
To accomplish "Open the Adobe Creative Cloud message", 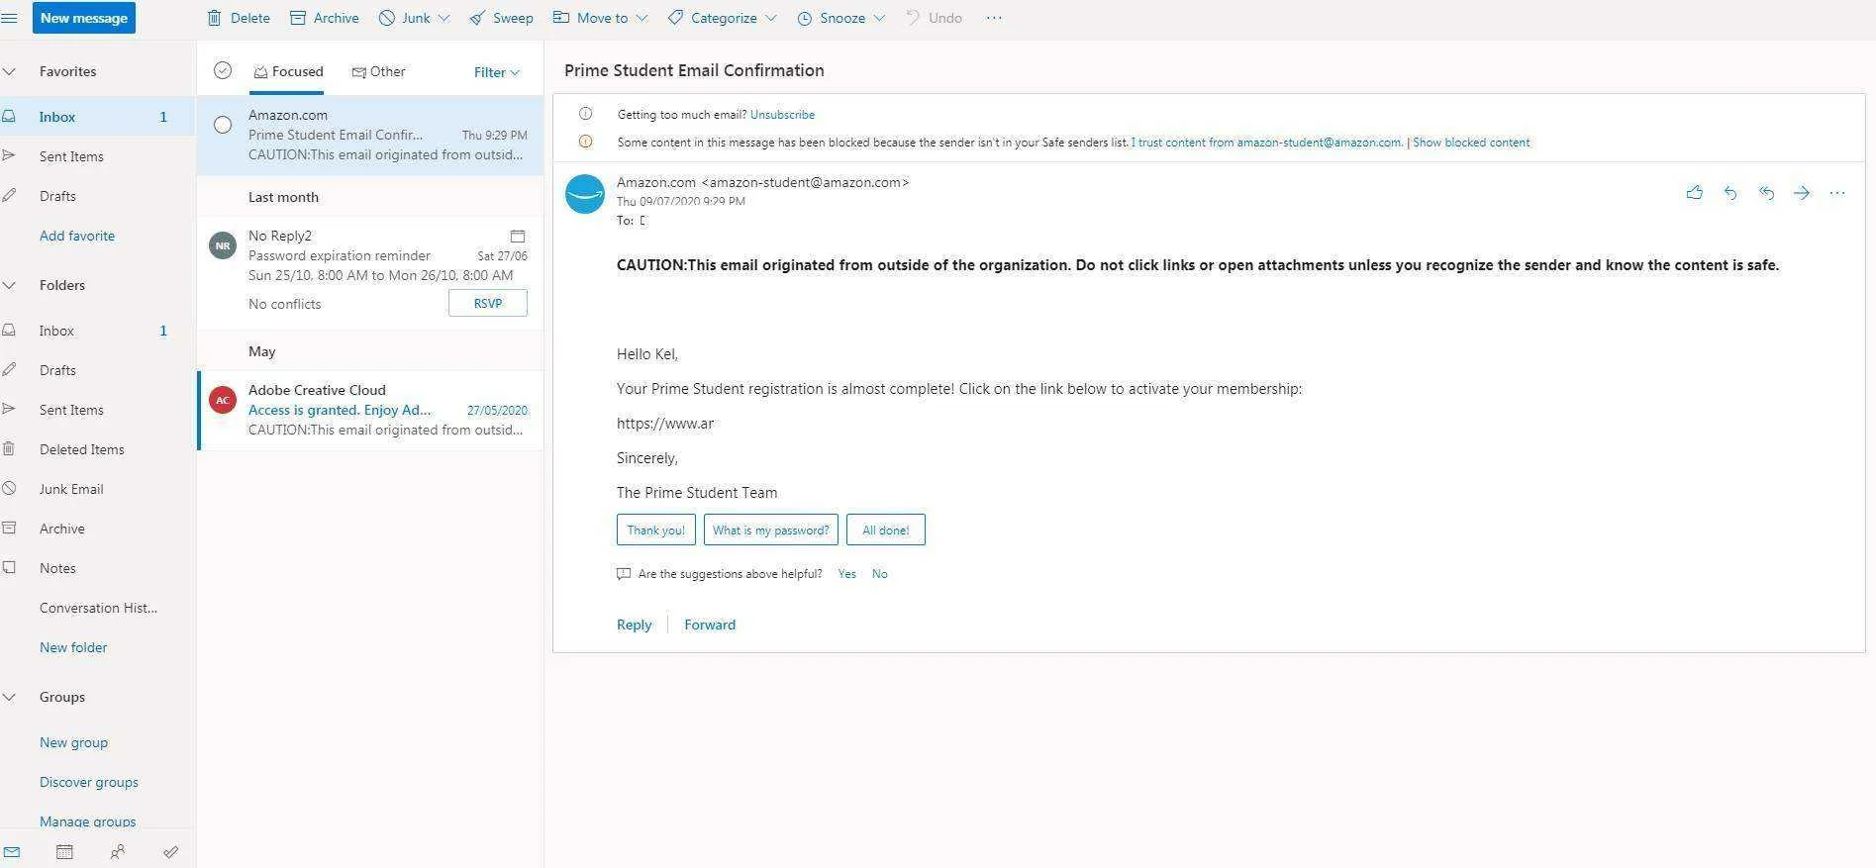I will tap(370, 411).
